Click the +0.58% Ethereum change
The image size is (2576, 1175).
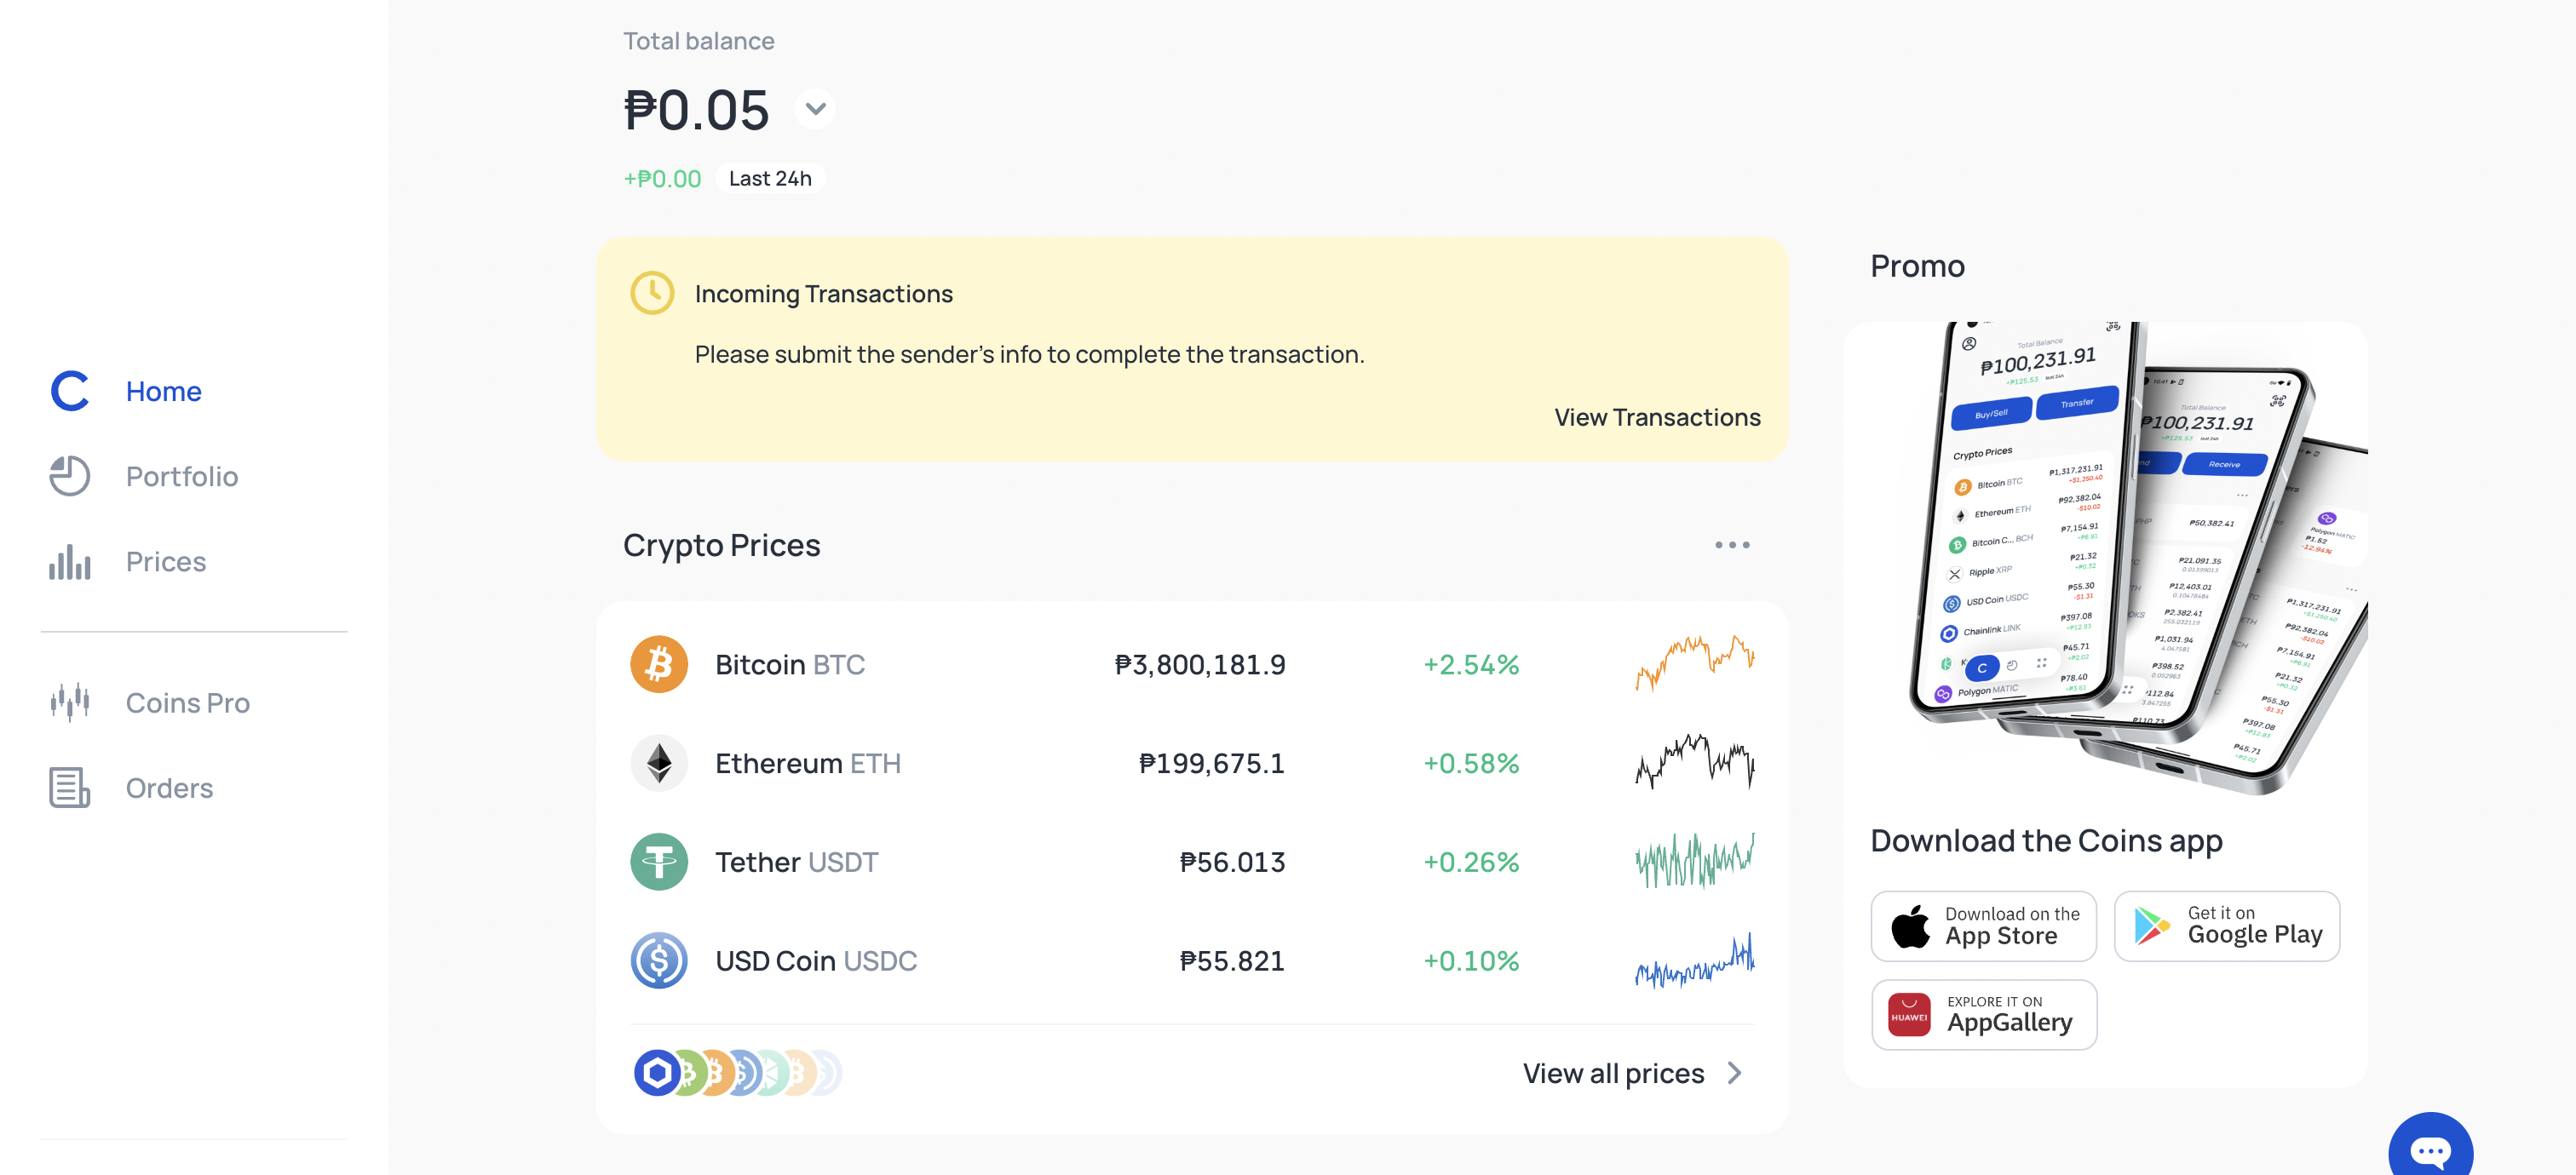tap(1471, 764)
